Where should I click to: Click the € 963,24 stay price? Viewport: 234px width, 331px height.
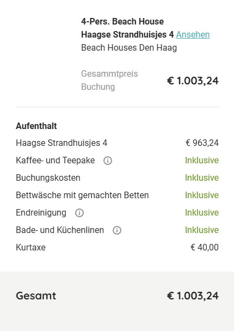(202, 143)
